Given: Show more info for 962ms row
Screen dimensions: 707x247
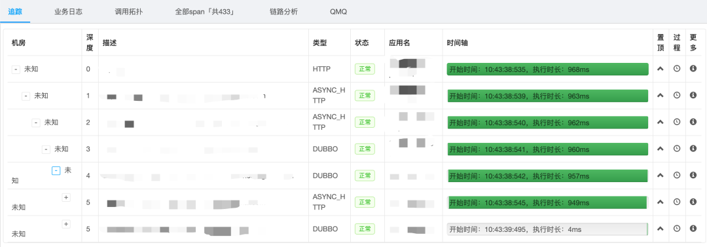Looking at the screenshot, I should (693, 122).
